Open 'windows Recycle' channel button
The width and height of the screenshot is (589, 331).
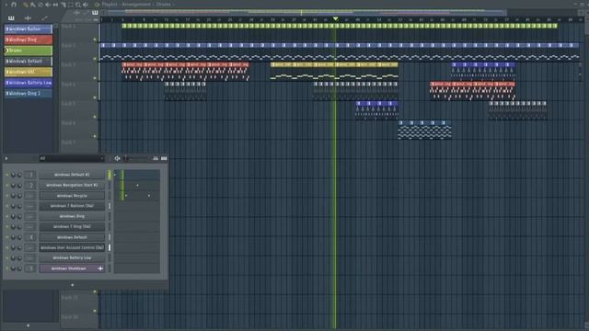[x=72, y=196]
